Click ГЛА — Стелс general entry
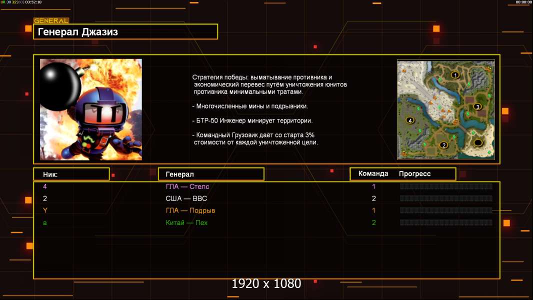 187,186
